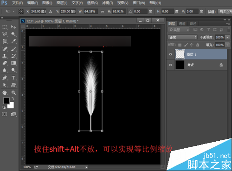The image size is (232, 171).
Task: Toggle lock image pixels brush icon
Action: tap(186, 45)
